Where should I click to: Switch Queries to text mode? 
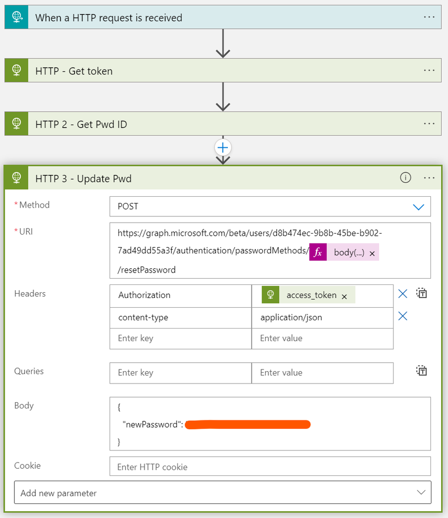(x=422, y=371)
